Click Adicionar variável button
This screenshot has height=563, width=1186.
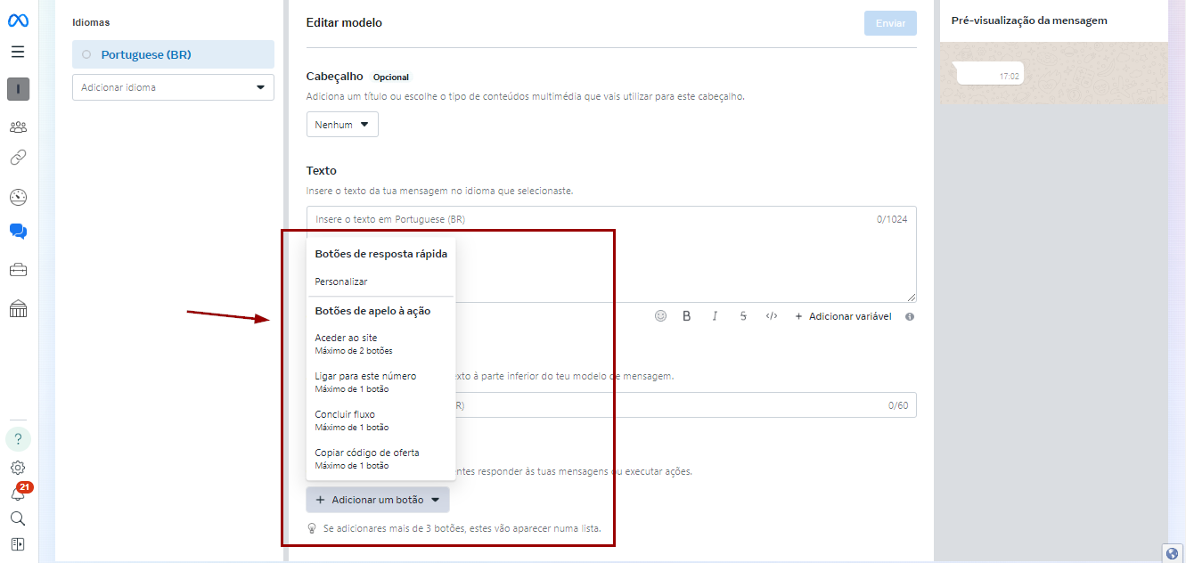click(x=842, y=316)
